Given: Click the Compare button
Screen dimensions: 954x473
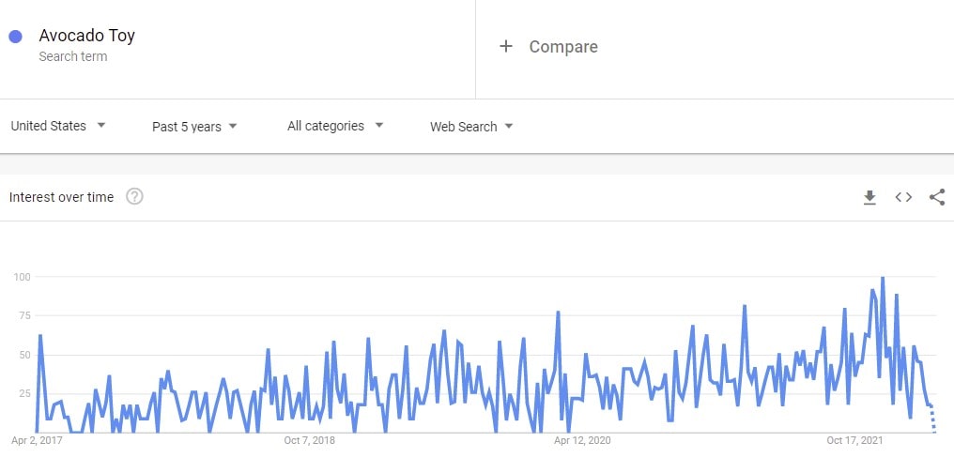Looking at the screenshot, I should pos(562,47).
